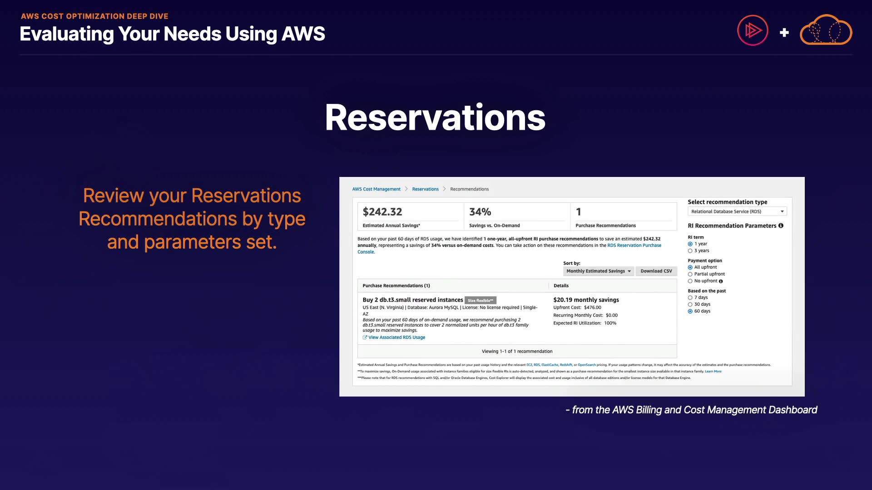
Task: Click the Pluralsight play logo icon
Action: click(753, 30)
